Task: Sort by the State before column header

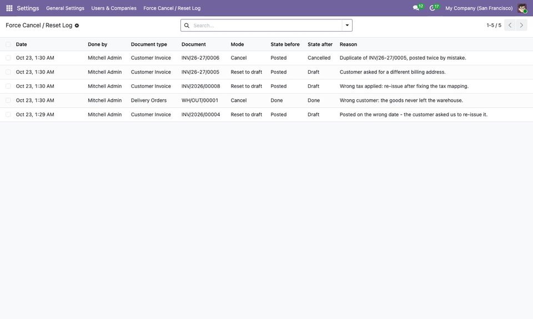Action: coord(285,44)
